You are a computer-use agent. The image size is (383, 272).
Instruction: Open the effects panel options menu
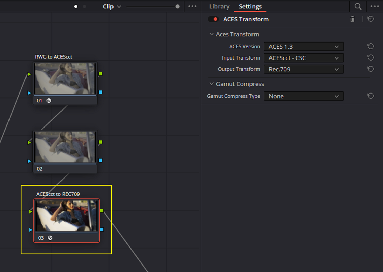click(x=375, y=6)
